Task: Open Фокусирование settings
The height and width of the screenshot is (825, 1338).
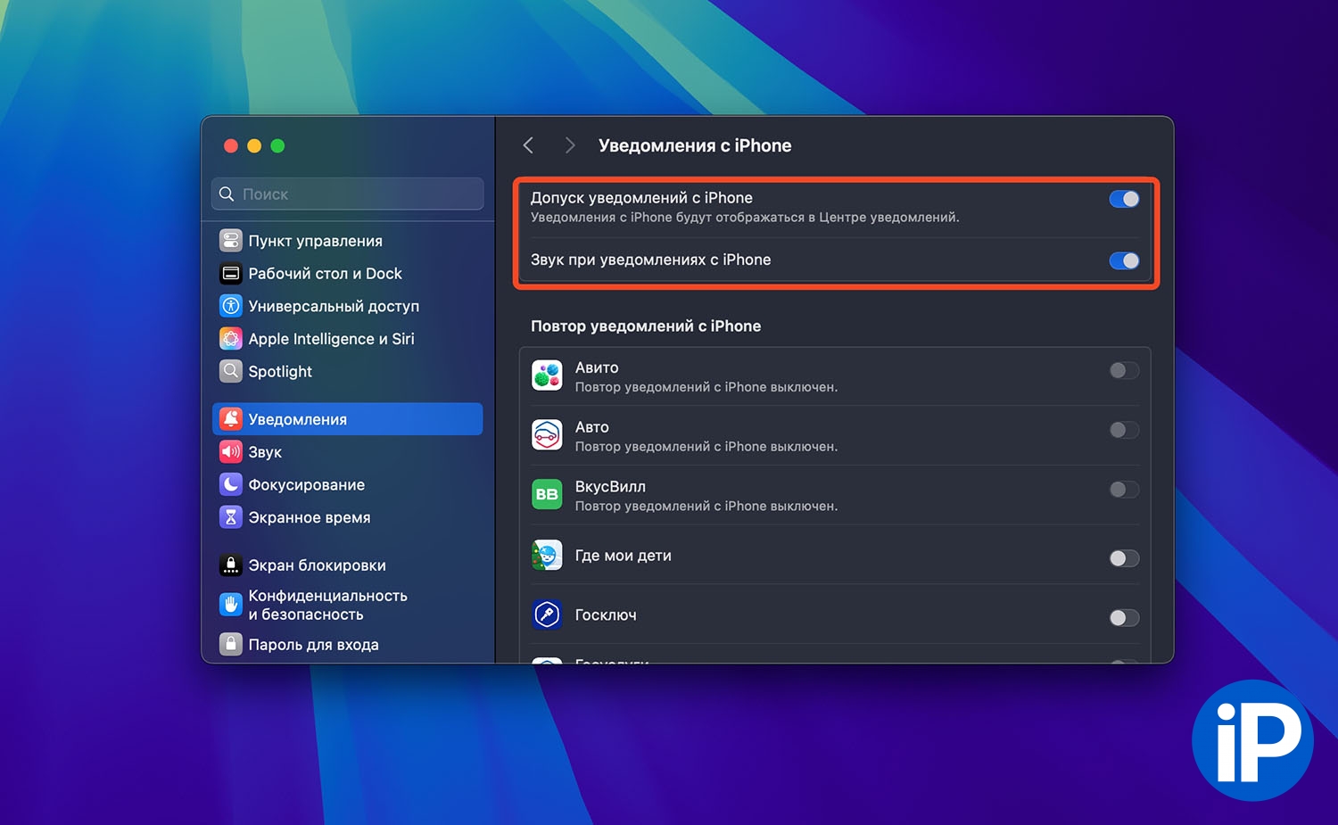Action: [348, 484]
